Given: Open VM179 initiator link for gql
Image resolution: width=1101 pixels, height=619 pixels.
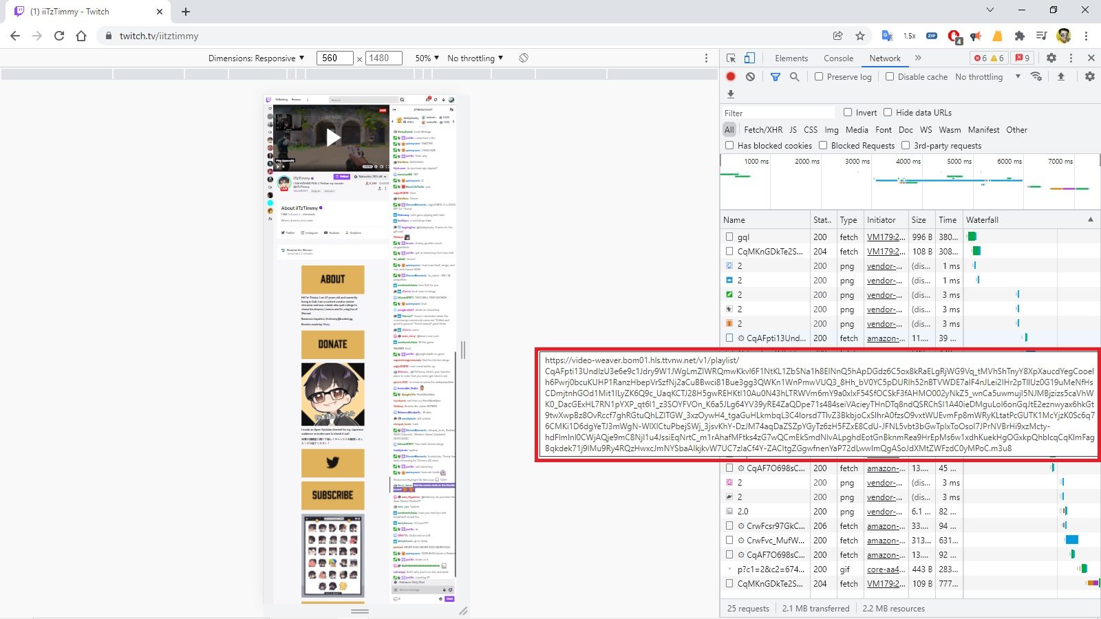Looking at the screenshot, I should point(886,237).
